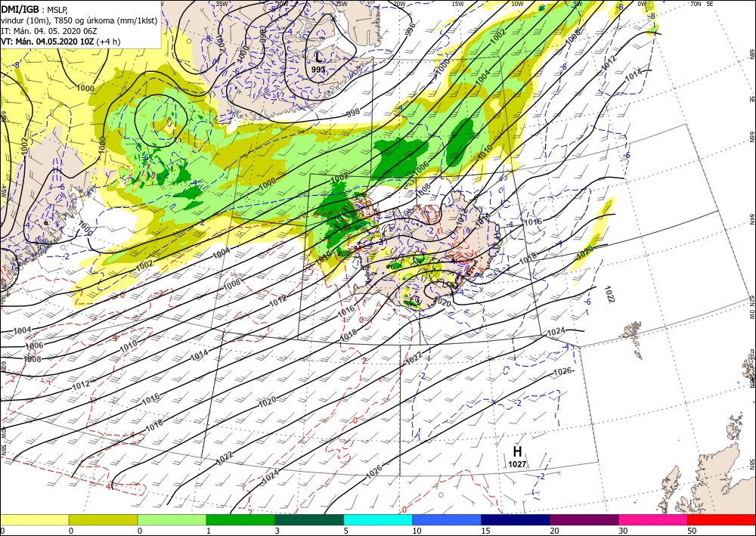Pick the cyan 5 mm legend swatch
Viewport: 756px width, 536px height.
click(378, 519)
